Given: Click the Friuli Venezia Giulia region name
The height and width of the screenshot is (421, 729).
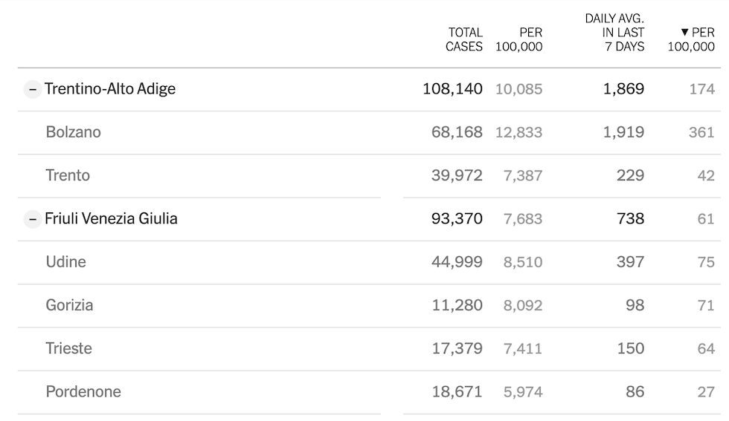Looking at the screenshot, I should point(111,218).
